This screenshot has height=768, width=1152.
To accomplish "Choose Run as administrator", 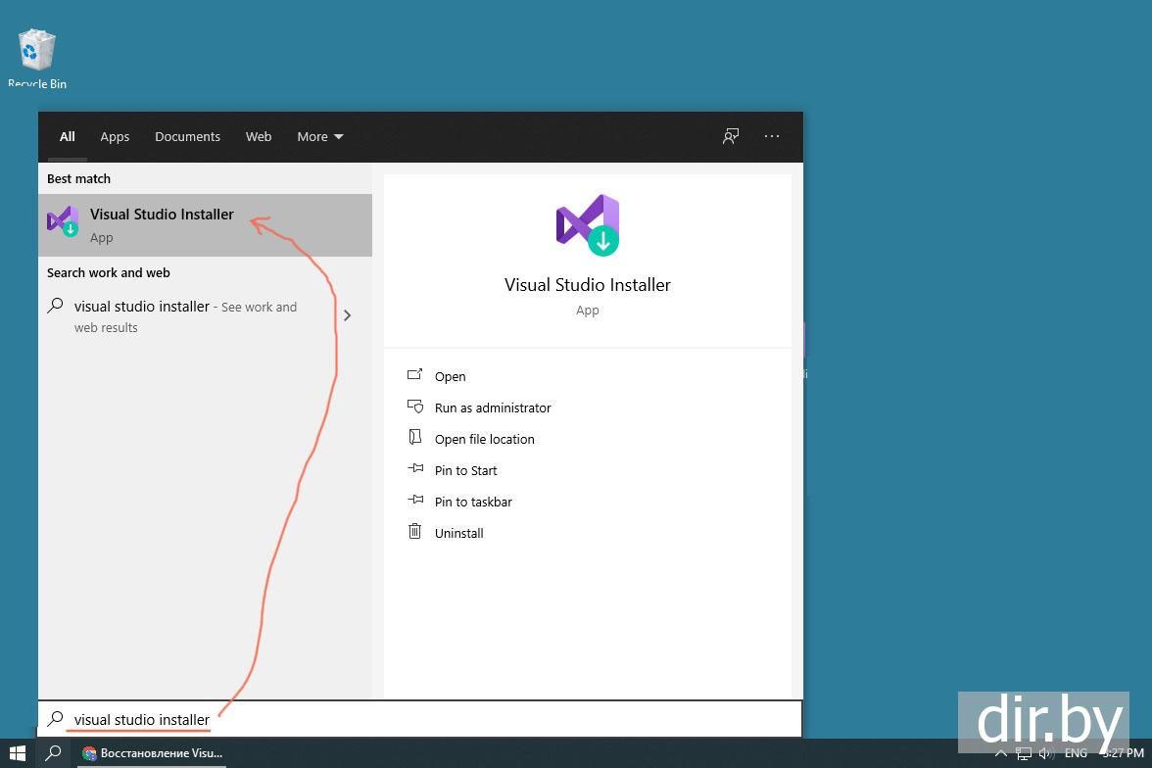I will point(492,408).
